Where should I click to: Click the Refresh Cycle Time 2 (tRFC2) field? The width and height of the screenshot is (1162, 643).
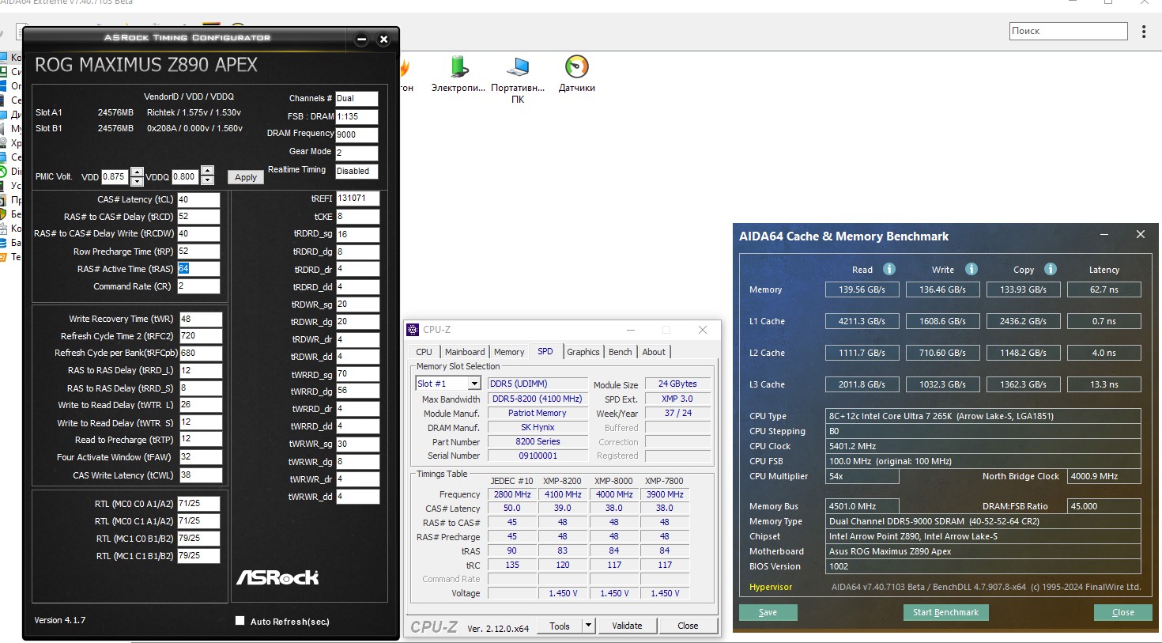(201, 336)
